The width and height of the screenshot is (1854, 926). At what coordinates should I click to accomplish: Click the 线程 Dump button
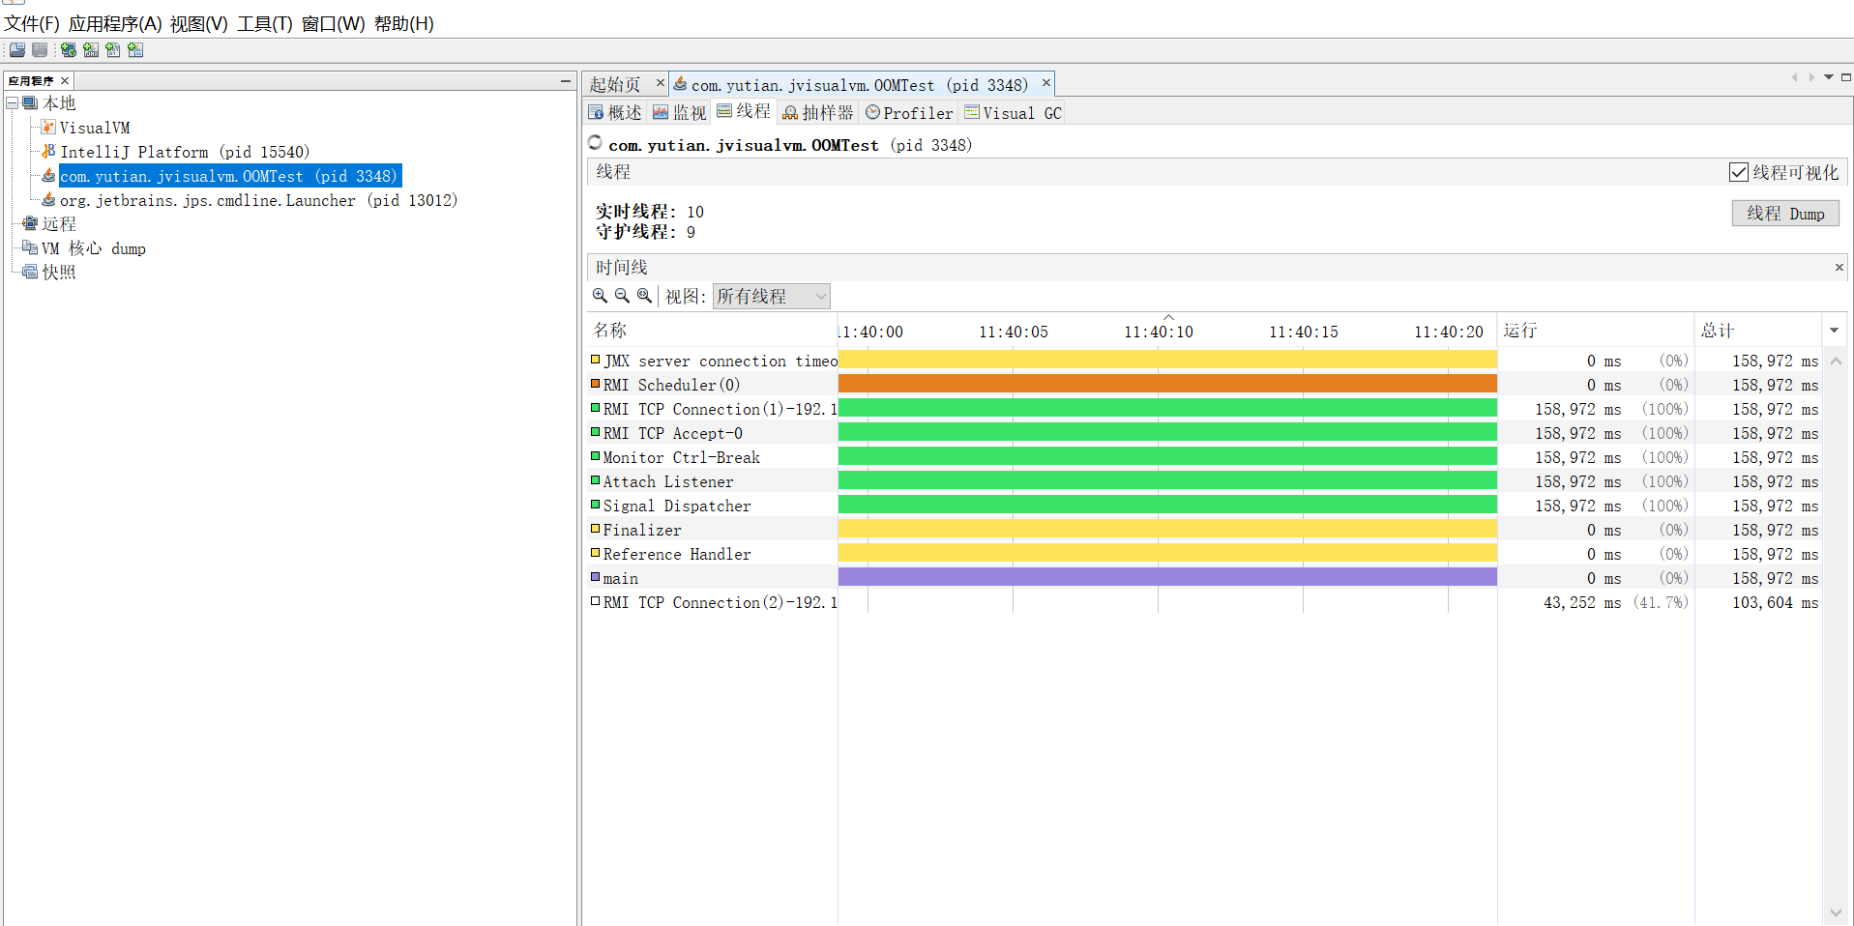(1784, 214)
